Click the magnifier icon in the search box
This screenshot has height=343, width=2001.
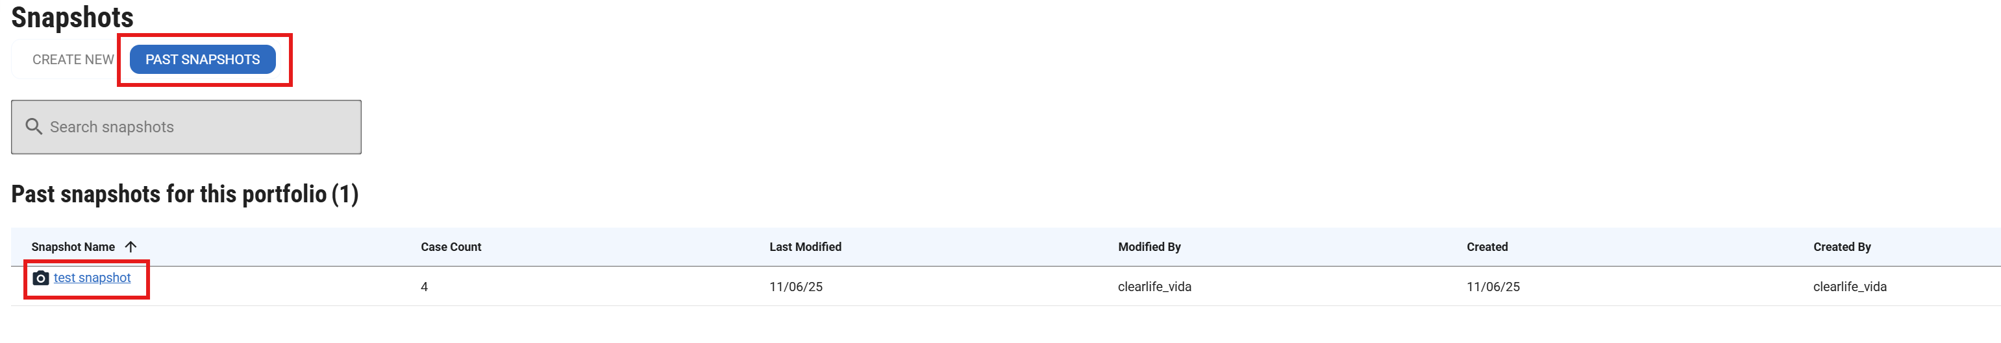(x=33, y=126)
